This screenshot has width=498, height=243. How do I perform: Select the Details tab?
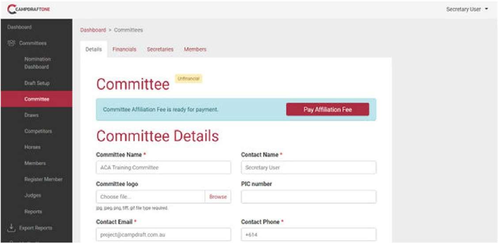(x=93, y=49)
